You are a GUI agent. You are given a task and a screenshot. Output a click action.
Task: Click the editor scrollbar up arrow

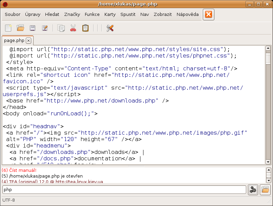pyautogui.click(x=268, y=48)
